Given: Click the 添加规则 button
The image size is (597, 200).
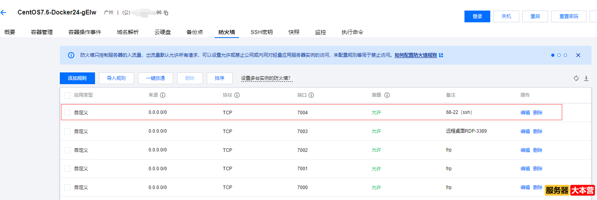Looking at the screenshot, I should 77,78.
